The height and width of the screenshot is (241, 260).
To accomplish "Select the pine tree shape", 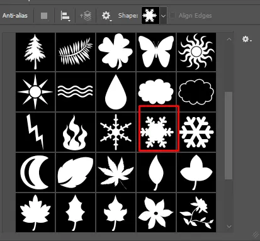I will point(35,52).
